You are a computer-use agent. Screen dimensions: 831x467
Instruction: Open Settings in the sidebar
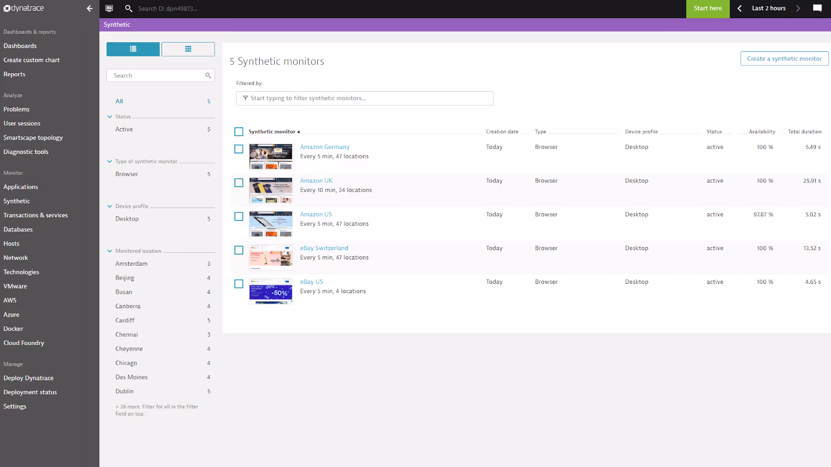tap(15, 407)
